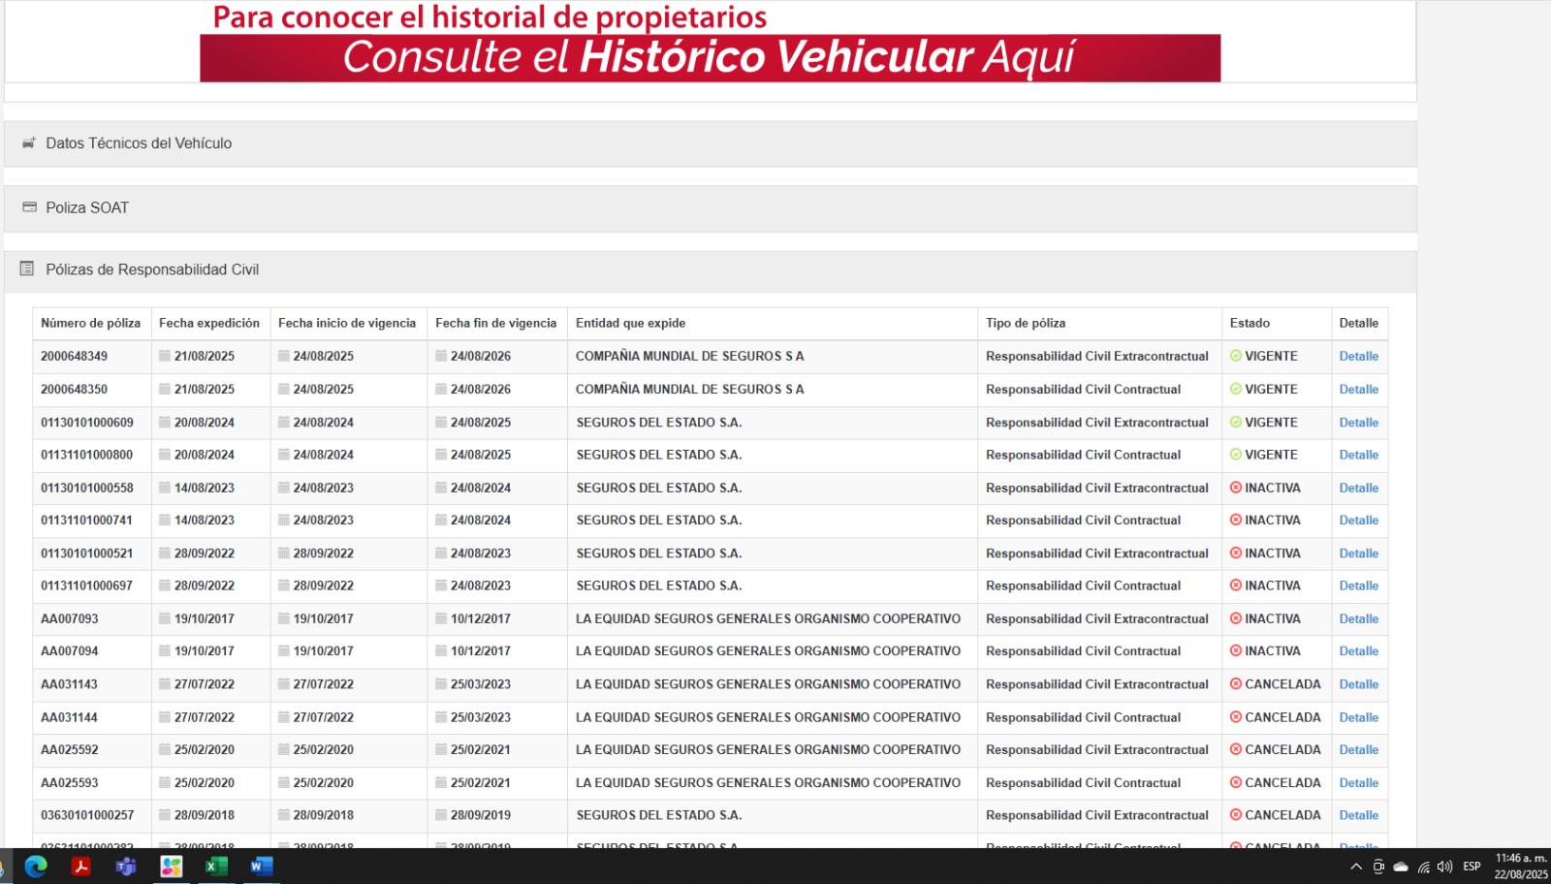Expand the Poliza SOAT section
The image size is (1551, 884).
click(x=87, y=207)
